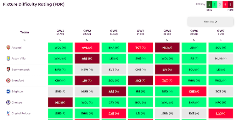Select the Crystal Palace team name
236x120 pixels.
pos(21,113)
